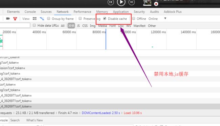This screenshot has width=220, height=126.
Task: Select the ission?csrf_token= request row
Action: 110,68
